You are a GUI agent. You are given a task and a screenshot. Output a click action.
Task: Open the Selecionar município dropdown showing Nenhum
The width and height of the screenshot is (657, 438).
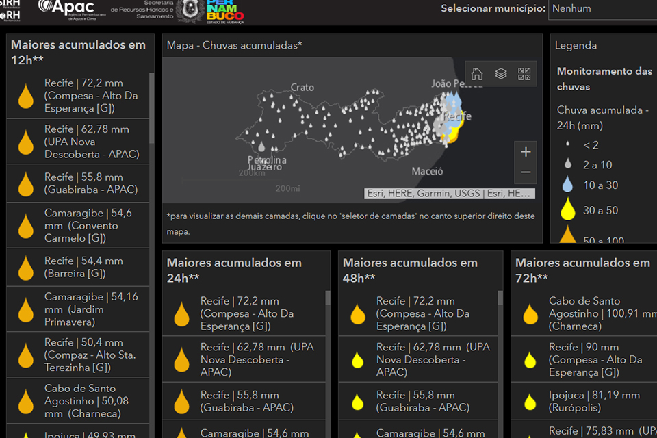(x=602, y=9)
